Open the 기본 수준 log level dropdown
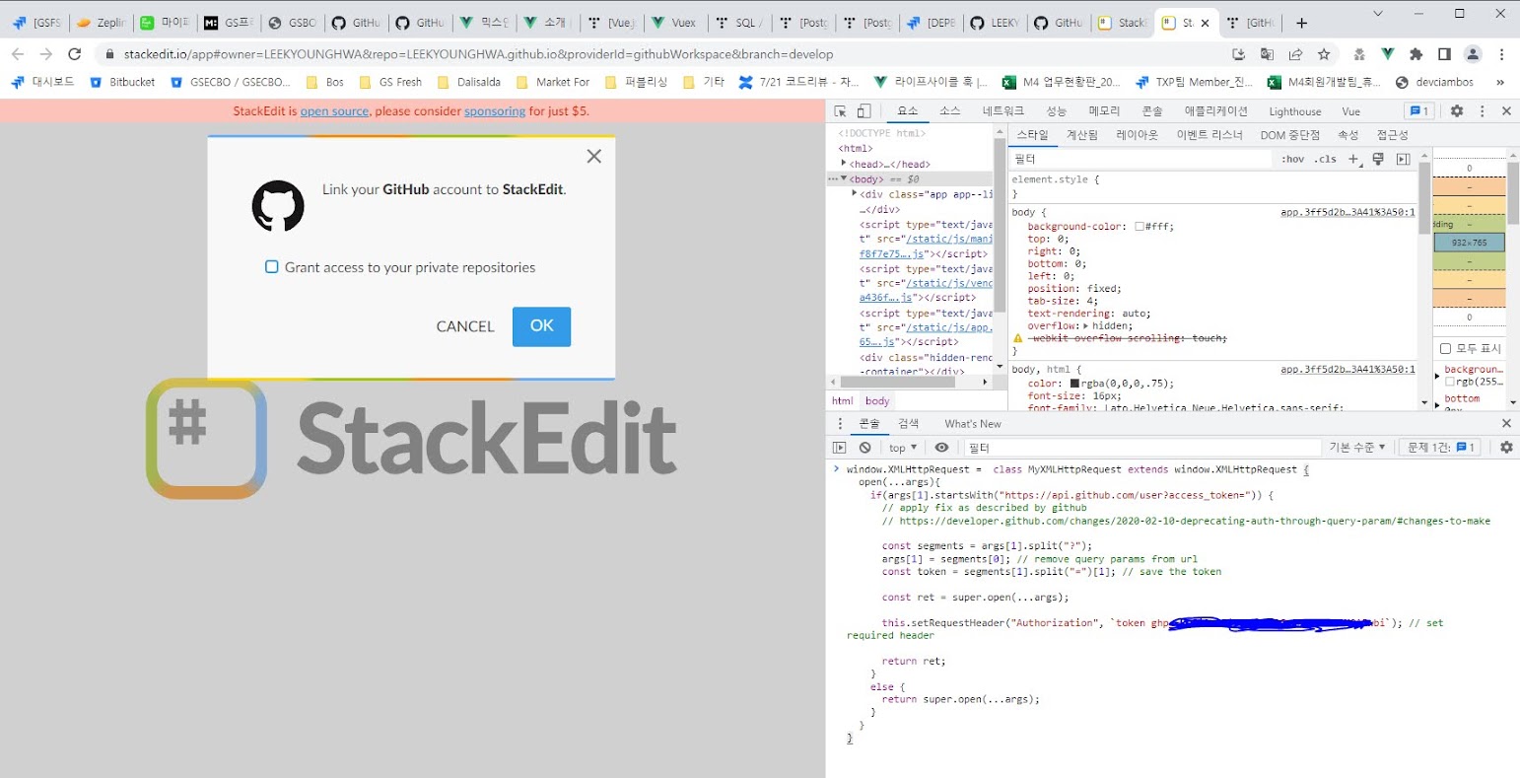This screenshot has height=778, width=1520. (x=1357, y=448)
